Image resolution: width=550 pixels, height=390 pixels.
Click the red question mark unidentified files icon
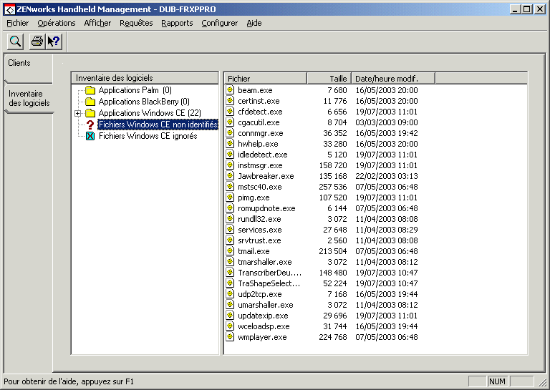[90, 125]
